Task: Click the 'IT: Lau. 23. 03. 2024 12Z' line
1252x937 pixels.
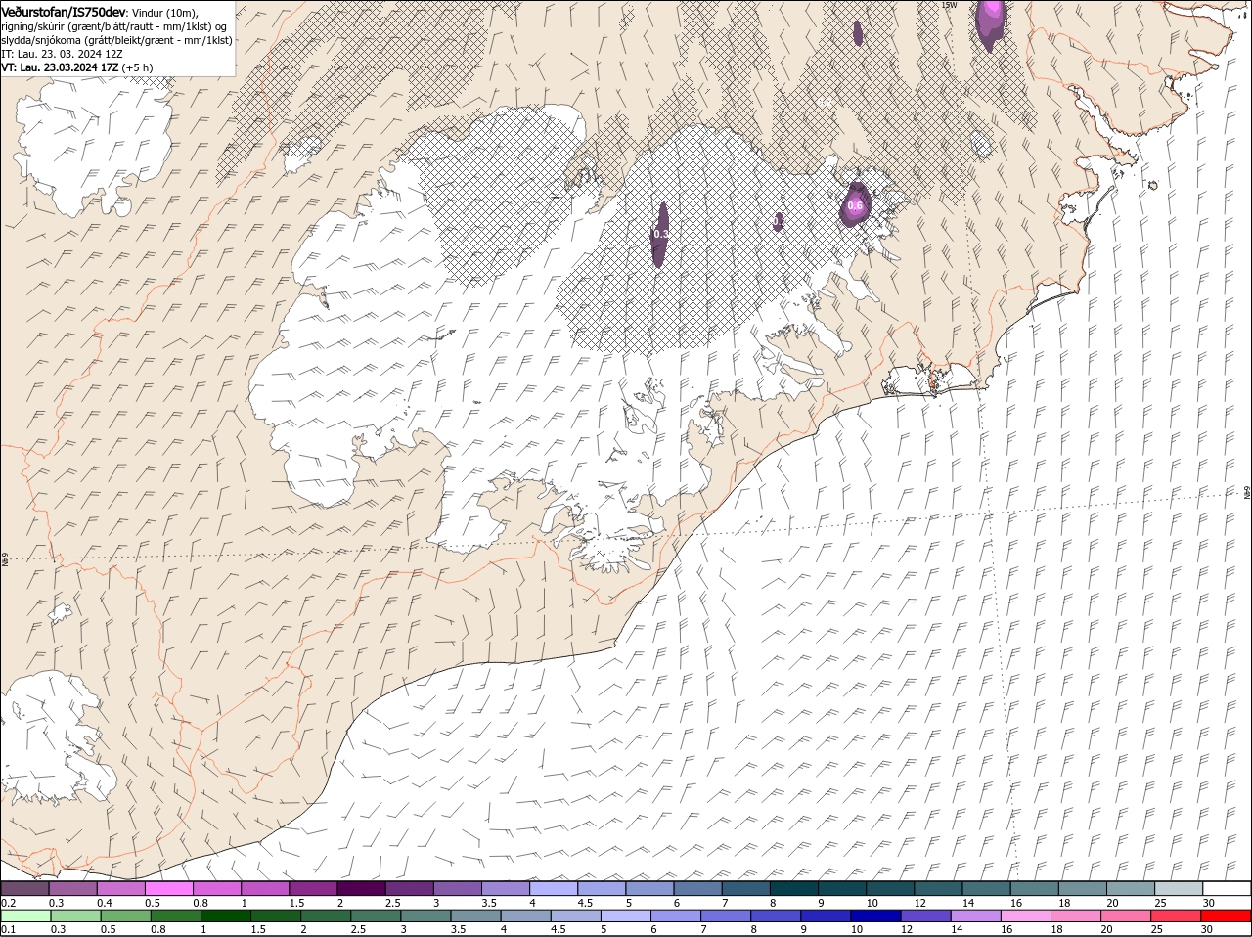Action: (62, 54)
